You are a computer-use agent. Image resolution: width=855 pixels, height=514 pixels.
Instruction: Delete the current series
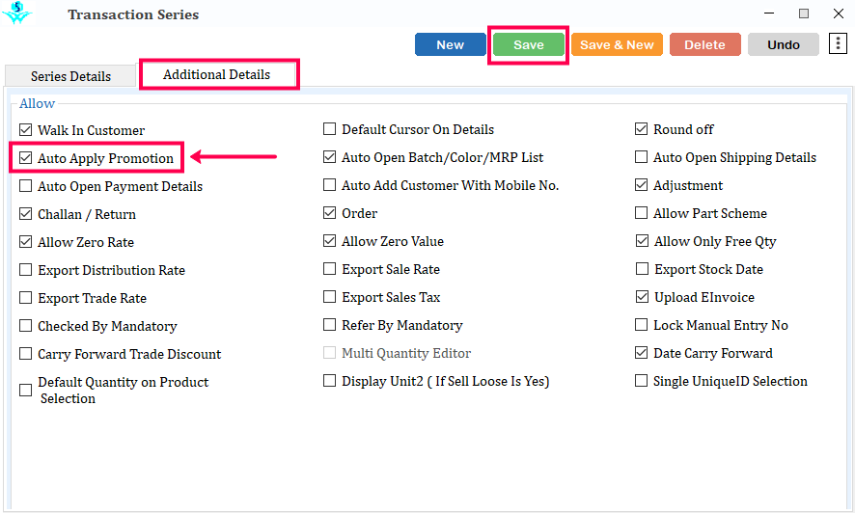(x=705, y=44)
